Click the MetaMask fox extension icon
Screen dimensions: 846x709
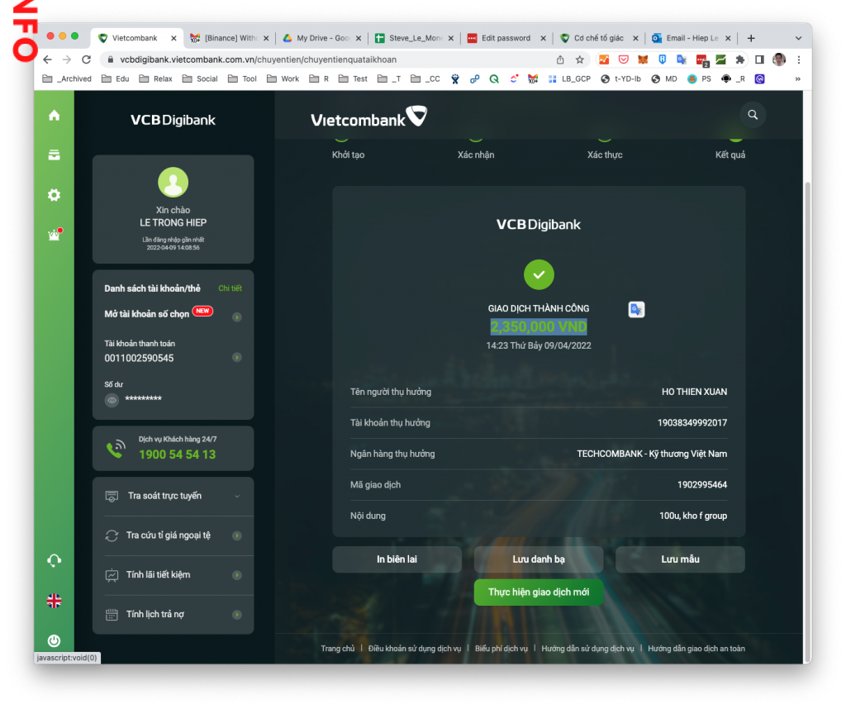643,59
